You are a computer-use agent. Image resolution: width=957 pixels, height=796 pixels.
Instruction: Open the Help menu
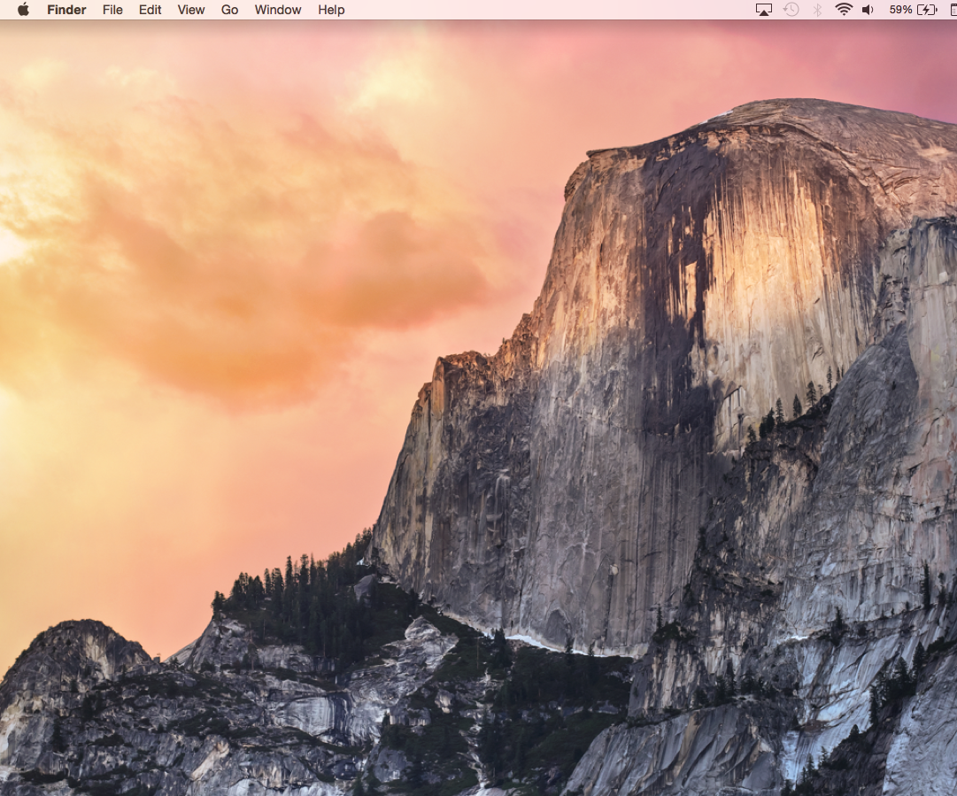pos(329,10)
